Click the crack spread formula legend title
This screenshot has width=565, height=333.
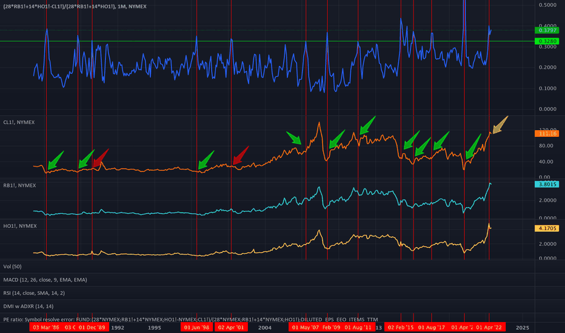tap(75, 7)
